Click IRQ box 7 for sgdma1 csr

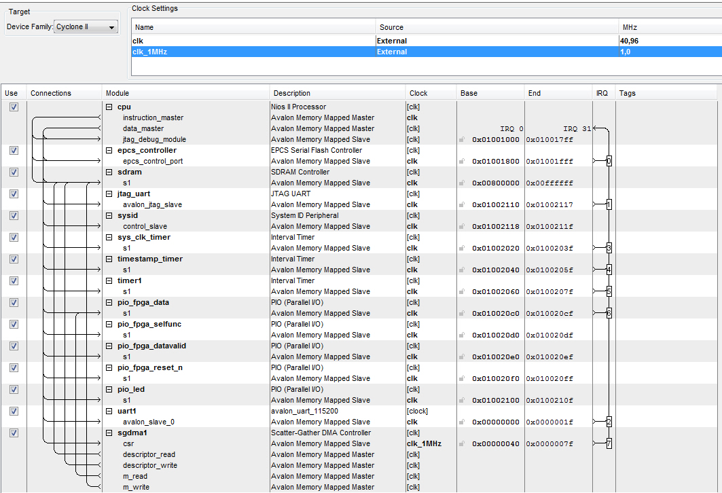[x=609, y=444]
